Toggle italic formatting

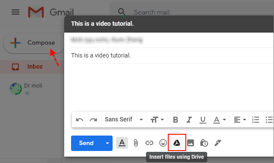pos(189,120)
